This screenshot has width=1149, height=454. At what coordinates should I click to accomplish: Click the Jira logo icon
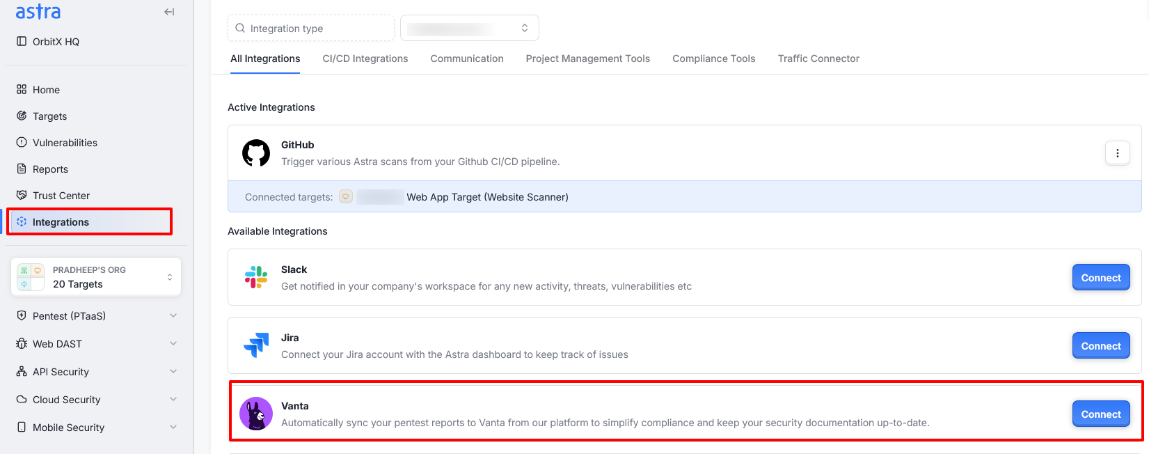(256, 345)
